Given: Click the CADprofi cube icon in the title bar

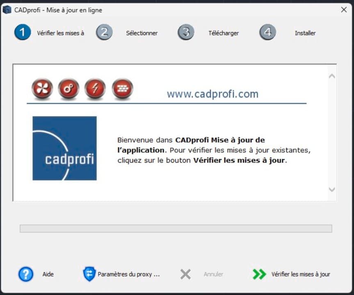Looking at the screenshot, I should tap(7, 9).
